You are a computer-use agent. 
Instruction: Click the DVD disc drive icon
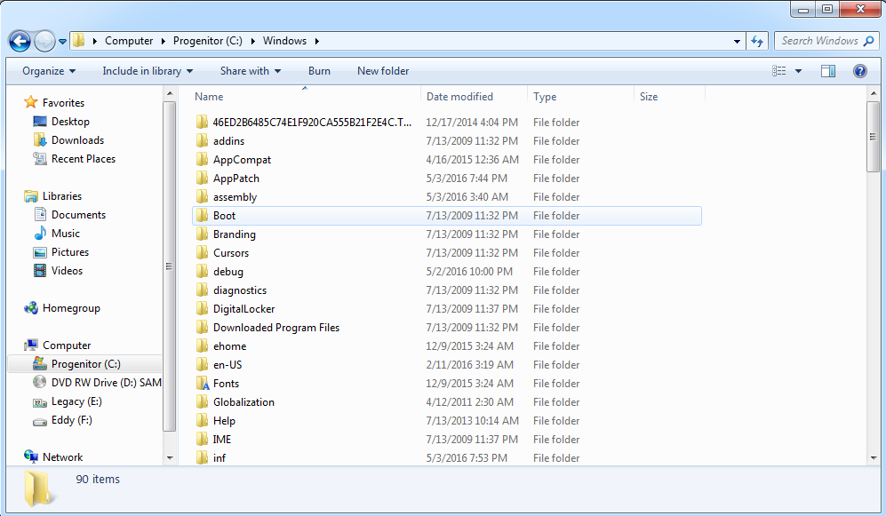coord(40,382)
